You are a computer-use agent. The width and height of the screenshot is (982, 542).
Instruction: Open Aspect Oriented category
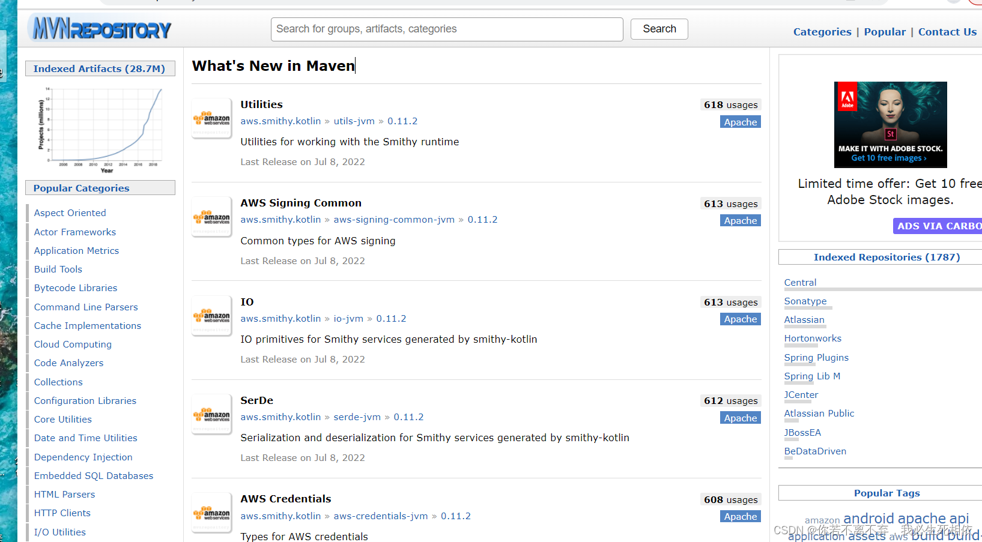coord(70,212)
